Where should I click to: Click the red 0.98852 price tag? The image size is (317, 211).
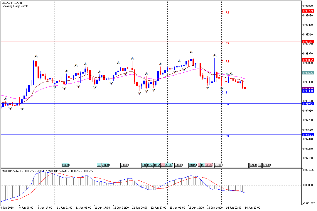[308, 60]
